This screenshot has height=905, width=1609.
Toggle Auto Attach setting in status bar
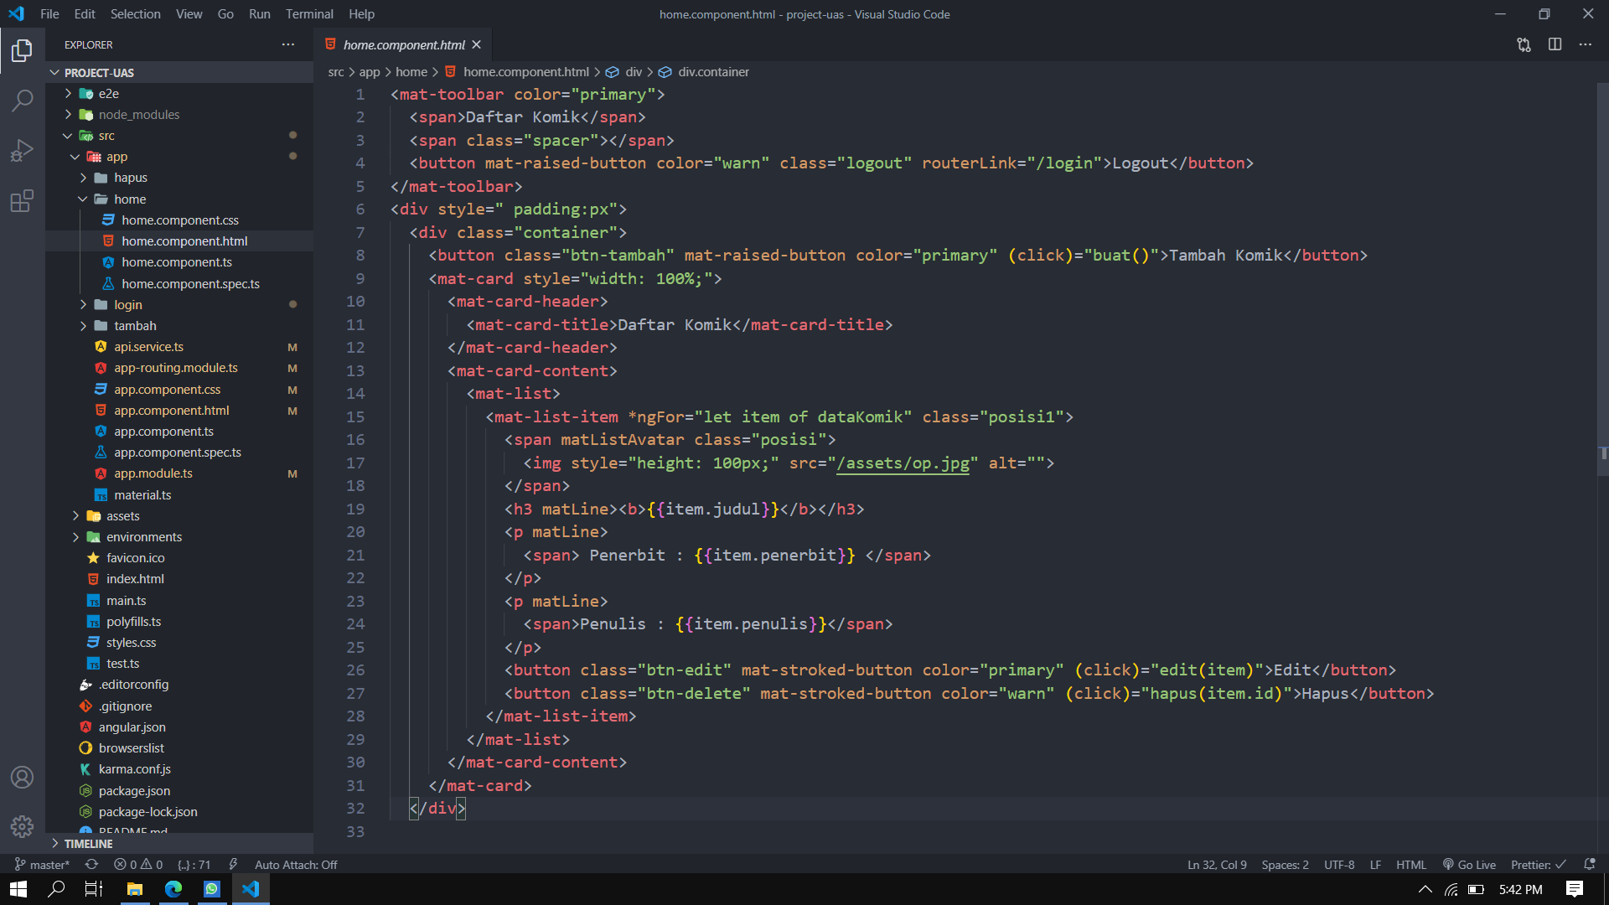(x=296, y=864)
